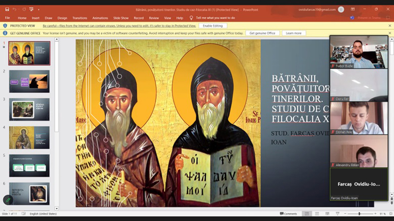
Task: Start Slide Show from status bar icon
Action: click(x=337, y=214)
